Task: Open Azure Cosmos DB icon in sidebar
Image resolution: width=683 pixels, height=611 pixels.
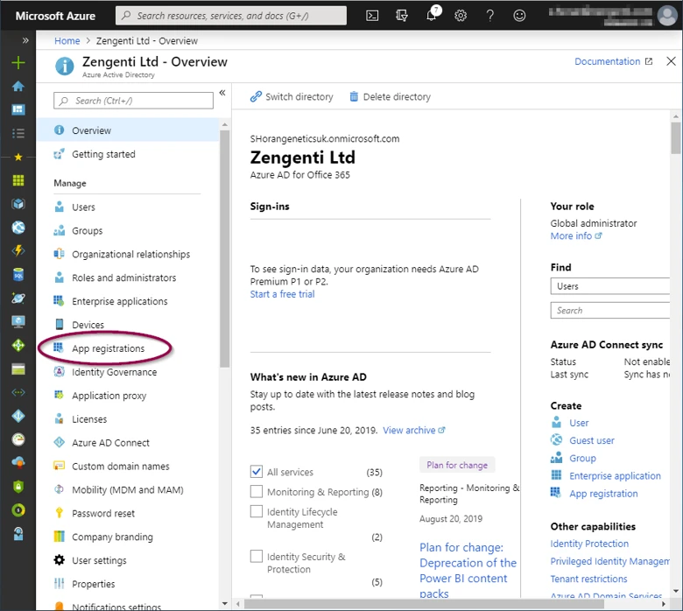Action: [18, 298]
